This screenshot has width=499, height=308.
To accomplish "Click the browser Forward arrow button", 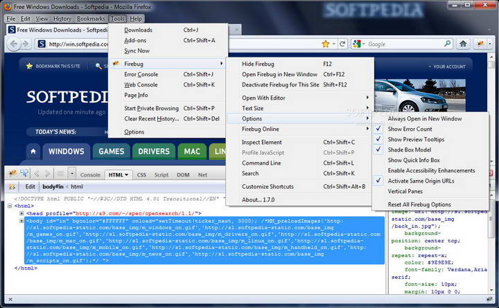I will [x=26, y=44].
